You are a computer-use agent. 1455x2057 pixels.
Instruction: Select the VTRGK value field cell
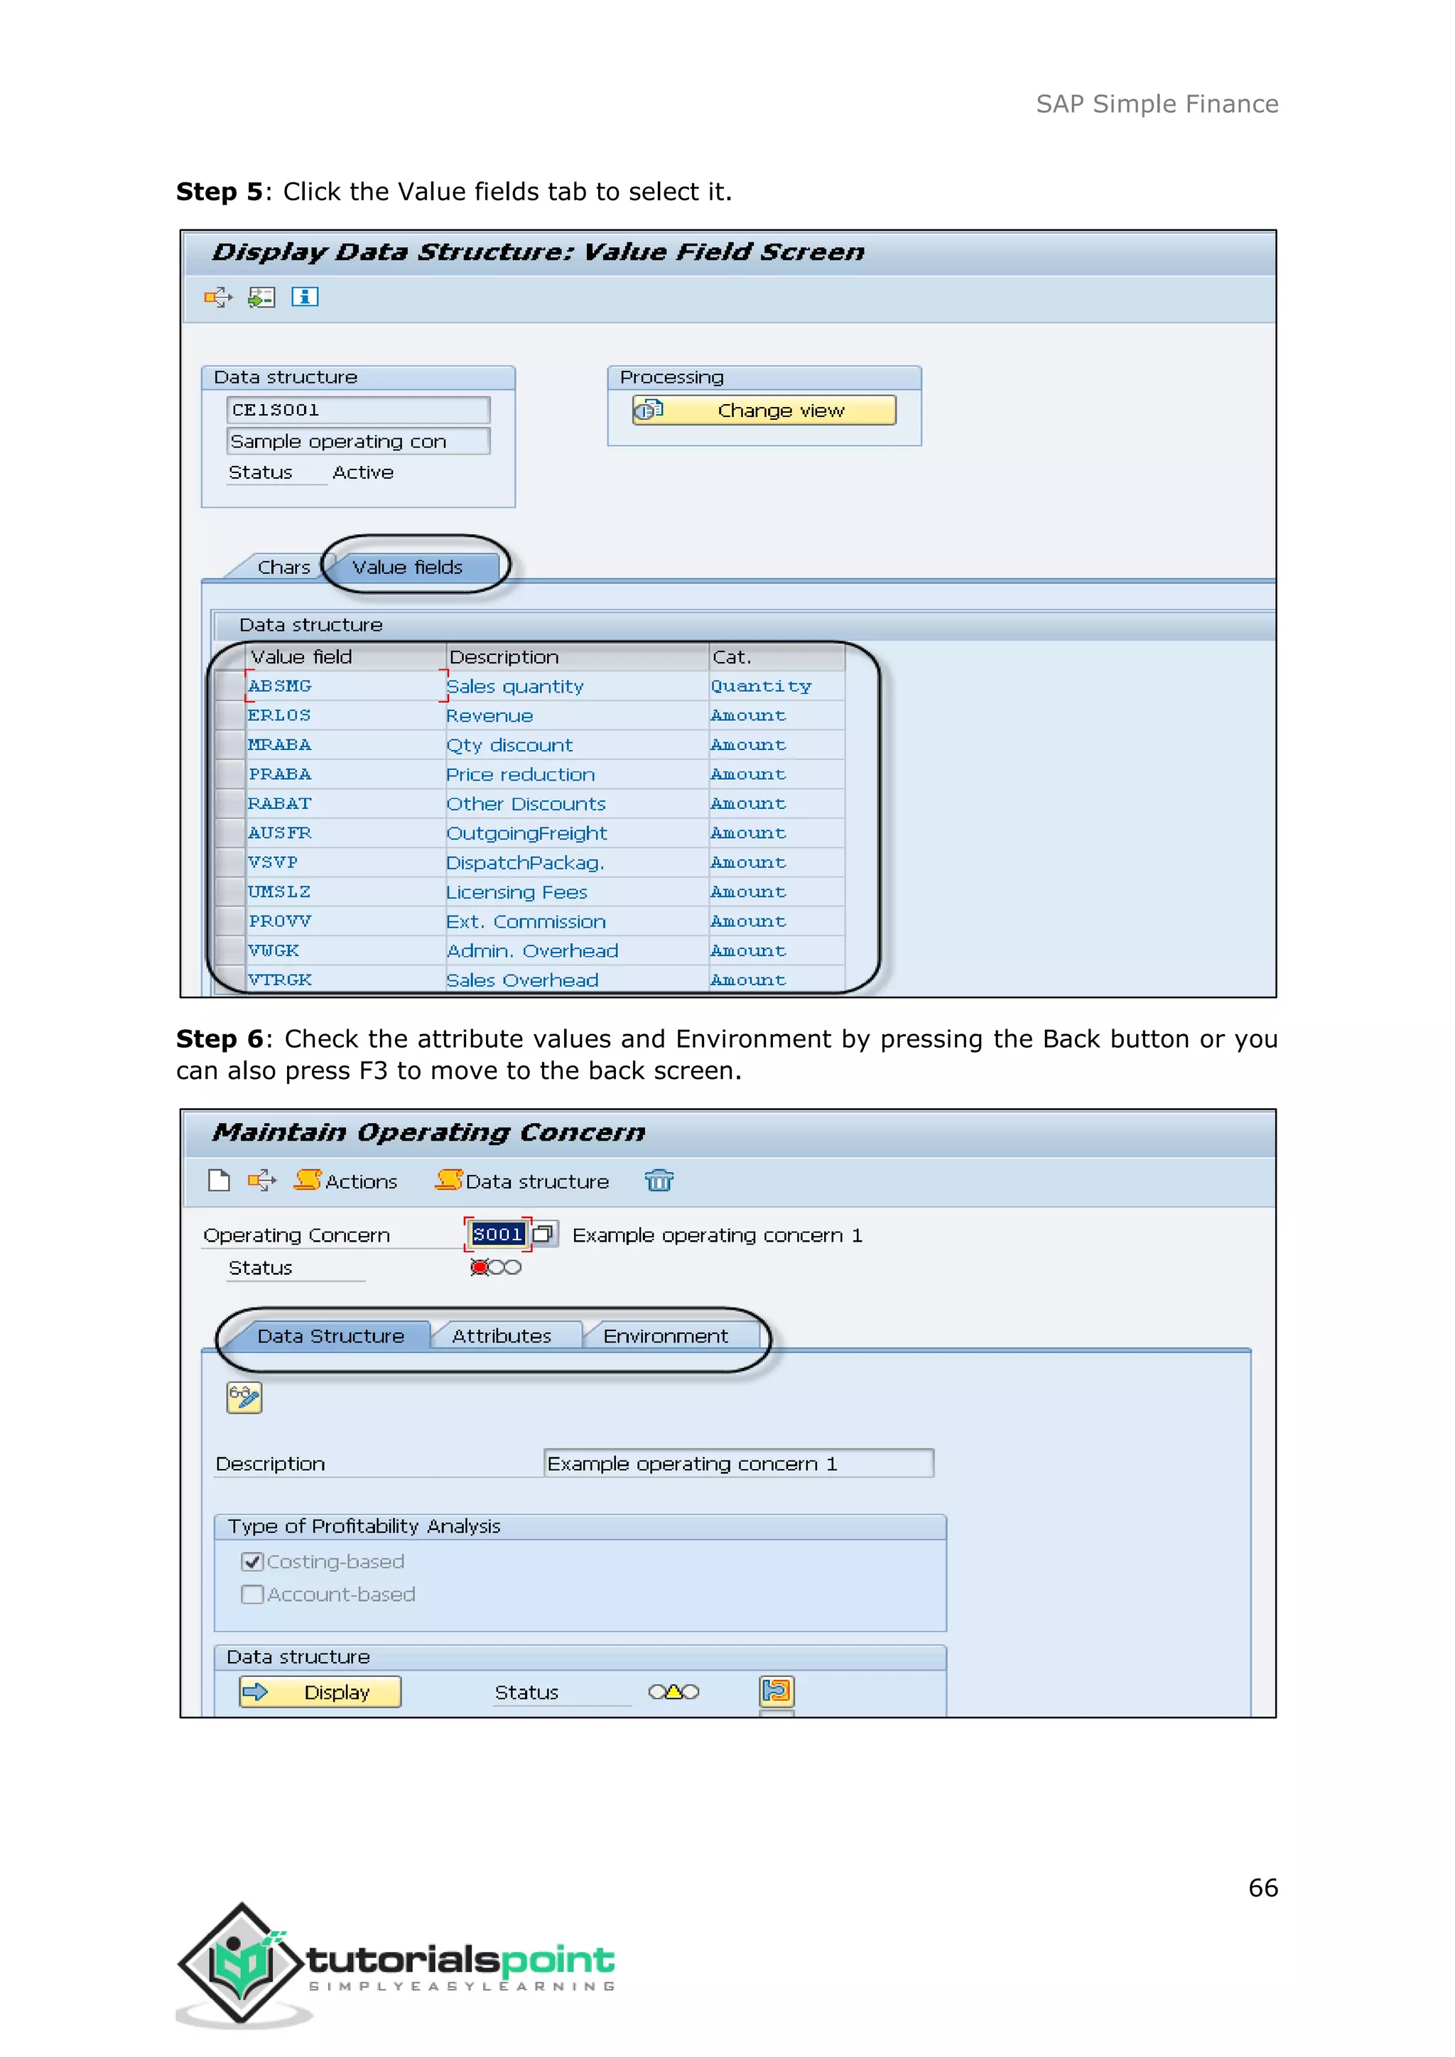tap(346, 980)
